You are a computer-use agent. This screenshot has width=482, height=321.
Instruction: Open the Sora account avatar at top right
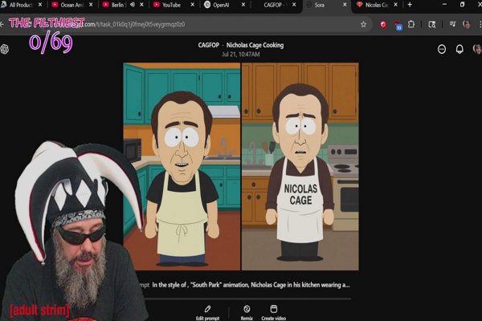tap(477, 49)
